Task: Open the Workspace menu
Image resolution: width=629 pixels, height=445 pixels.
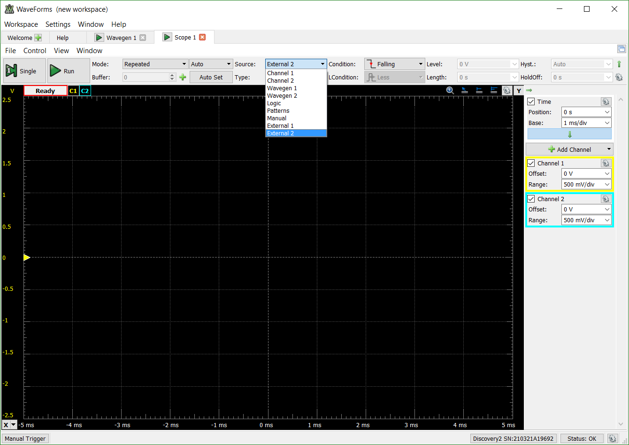Action: pyautogui.click(x=21, y=24)
